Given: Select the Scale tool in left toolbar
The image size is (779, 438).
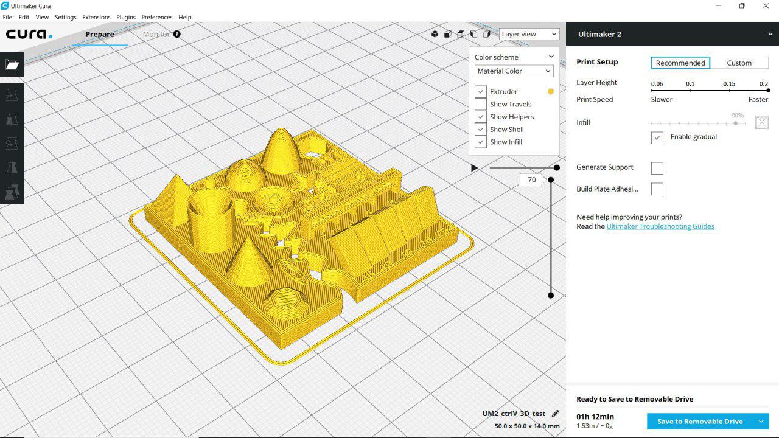Looking at the screenshot, I should (12, 119).
